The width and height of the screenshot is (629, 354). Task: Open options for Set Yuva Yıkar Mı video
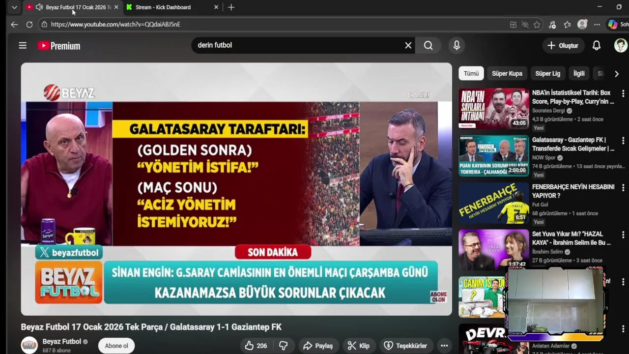pos(623,235)
